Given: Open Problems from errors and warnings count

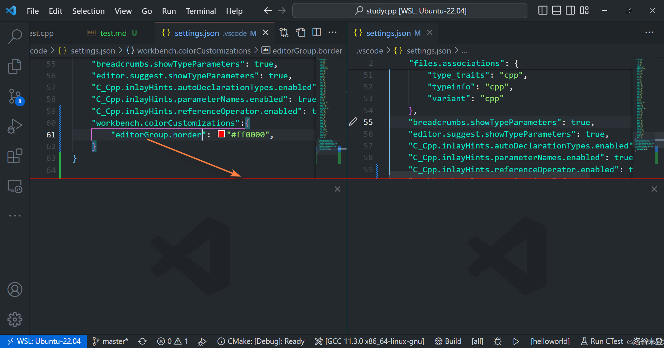Looking at the screenshot, I should (x=173, y=341).
